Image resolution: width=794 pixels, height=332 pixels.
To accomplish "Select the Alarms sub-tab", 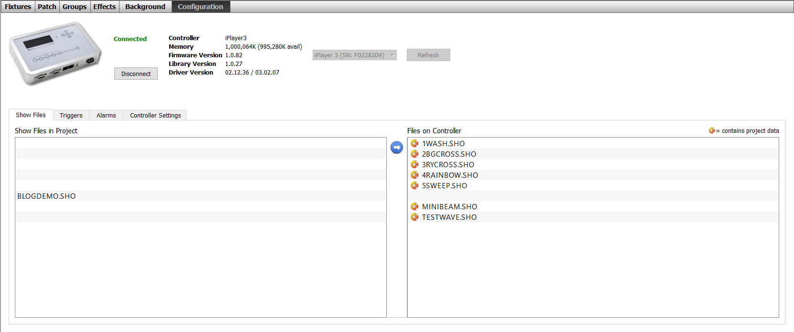I will point(106,116).
